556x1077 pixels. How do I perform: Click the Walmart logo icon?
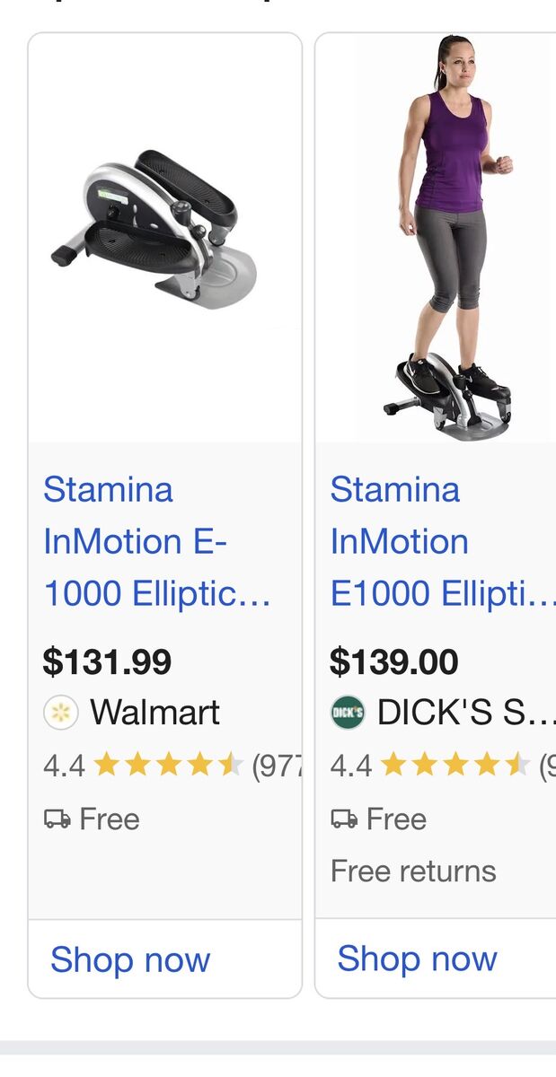(60, 713)
